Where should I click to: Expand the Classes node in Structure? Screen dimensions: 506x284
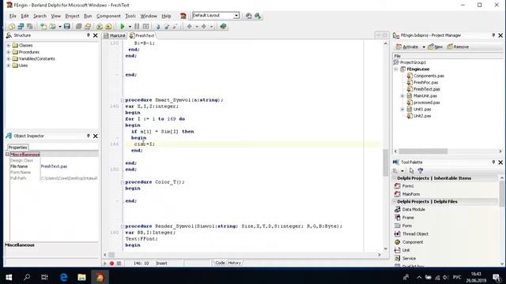tap(9, 46)
